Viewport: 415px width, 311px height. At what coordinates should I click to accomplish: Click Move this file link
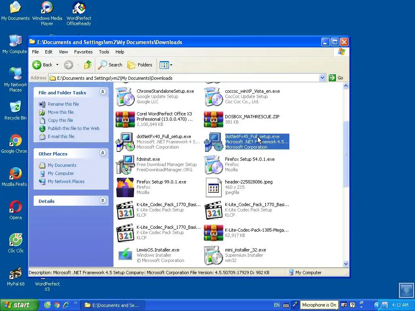61,112
